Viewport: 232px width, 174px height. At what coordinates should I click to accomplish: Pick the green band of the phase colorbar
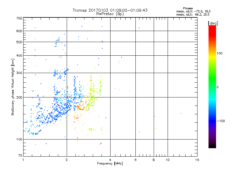212,78
